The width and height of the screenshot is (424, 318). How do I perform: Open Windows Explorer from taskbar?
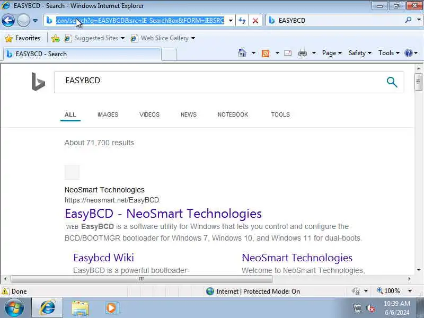click(x=80, y=308)
